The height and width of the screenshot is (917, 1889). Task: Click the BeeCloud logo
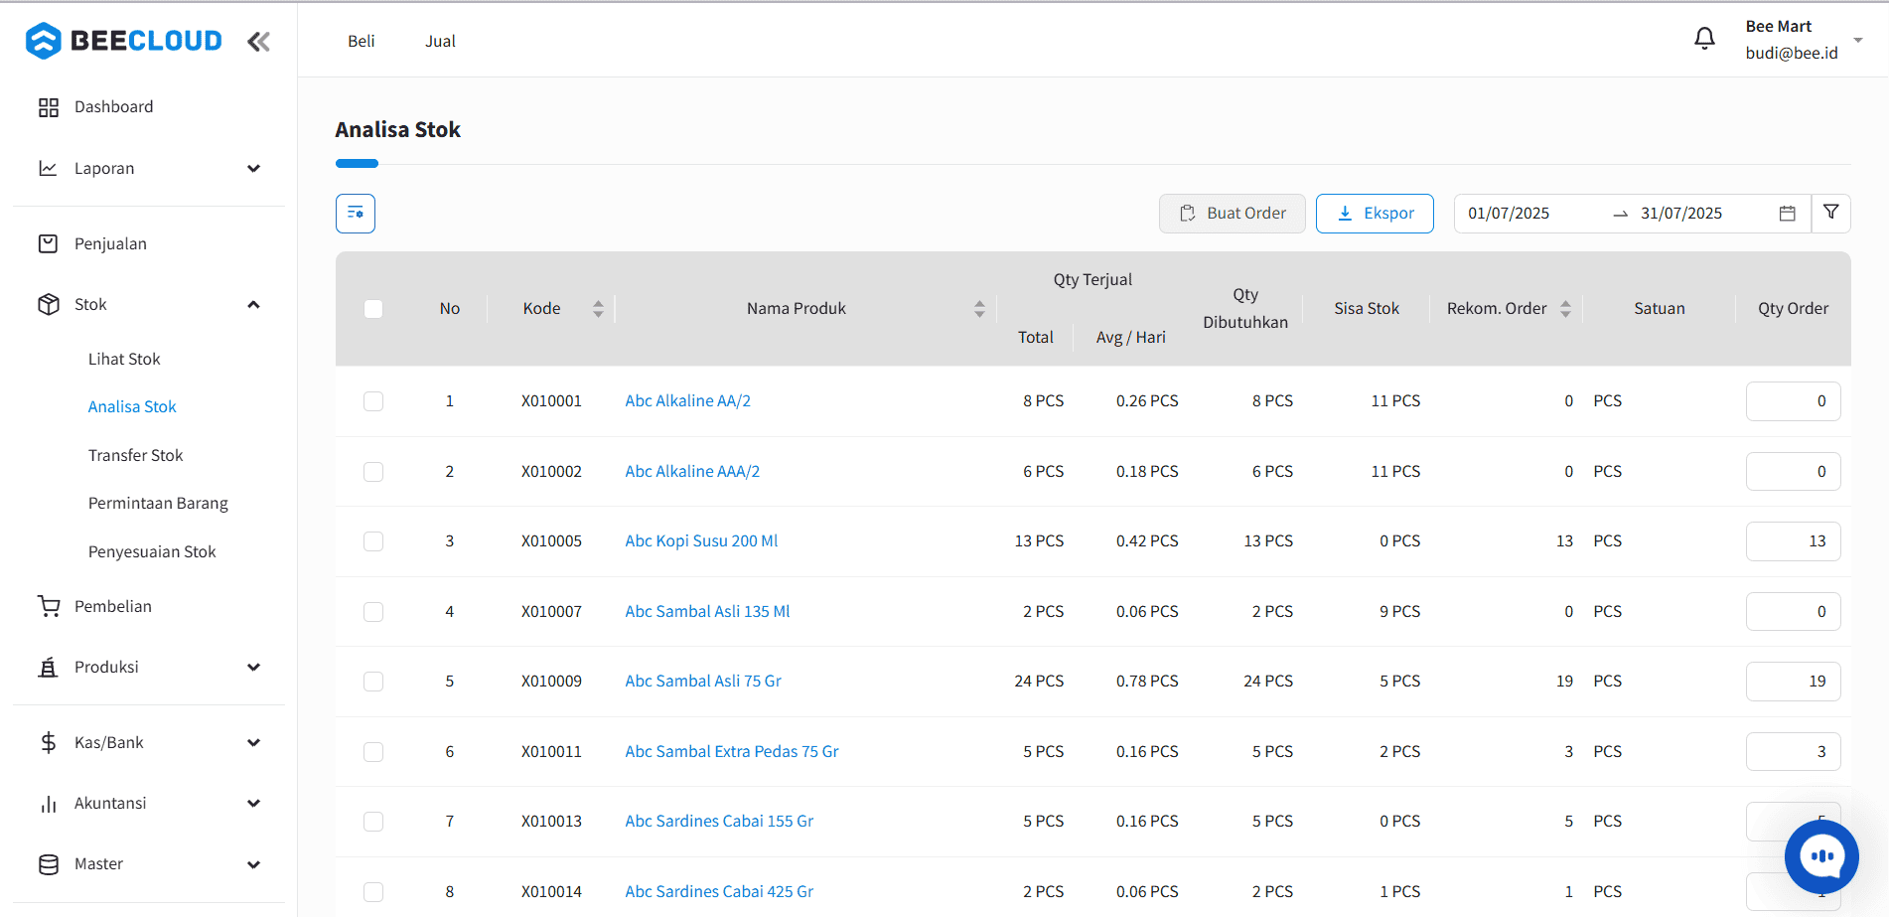tap(124, 41)
